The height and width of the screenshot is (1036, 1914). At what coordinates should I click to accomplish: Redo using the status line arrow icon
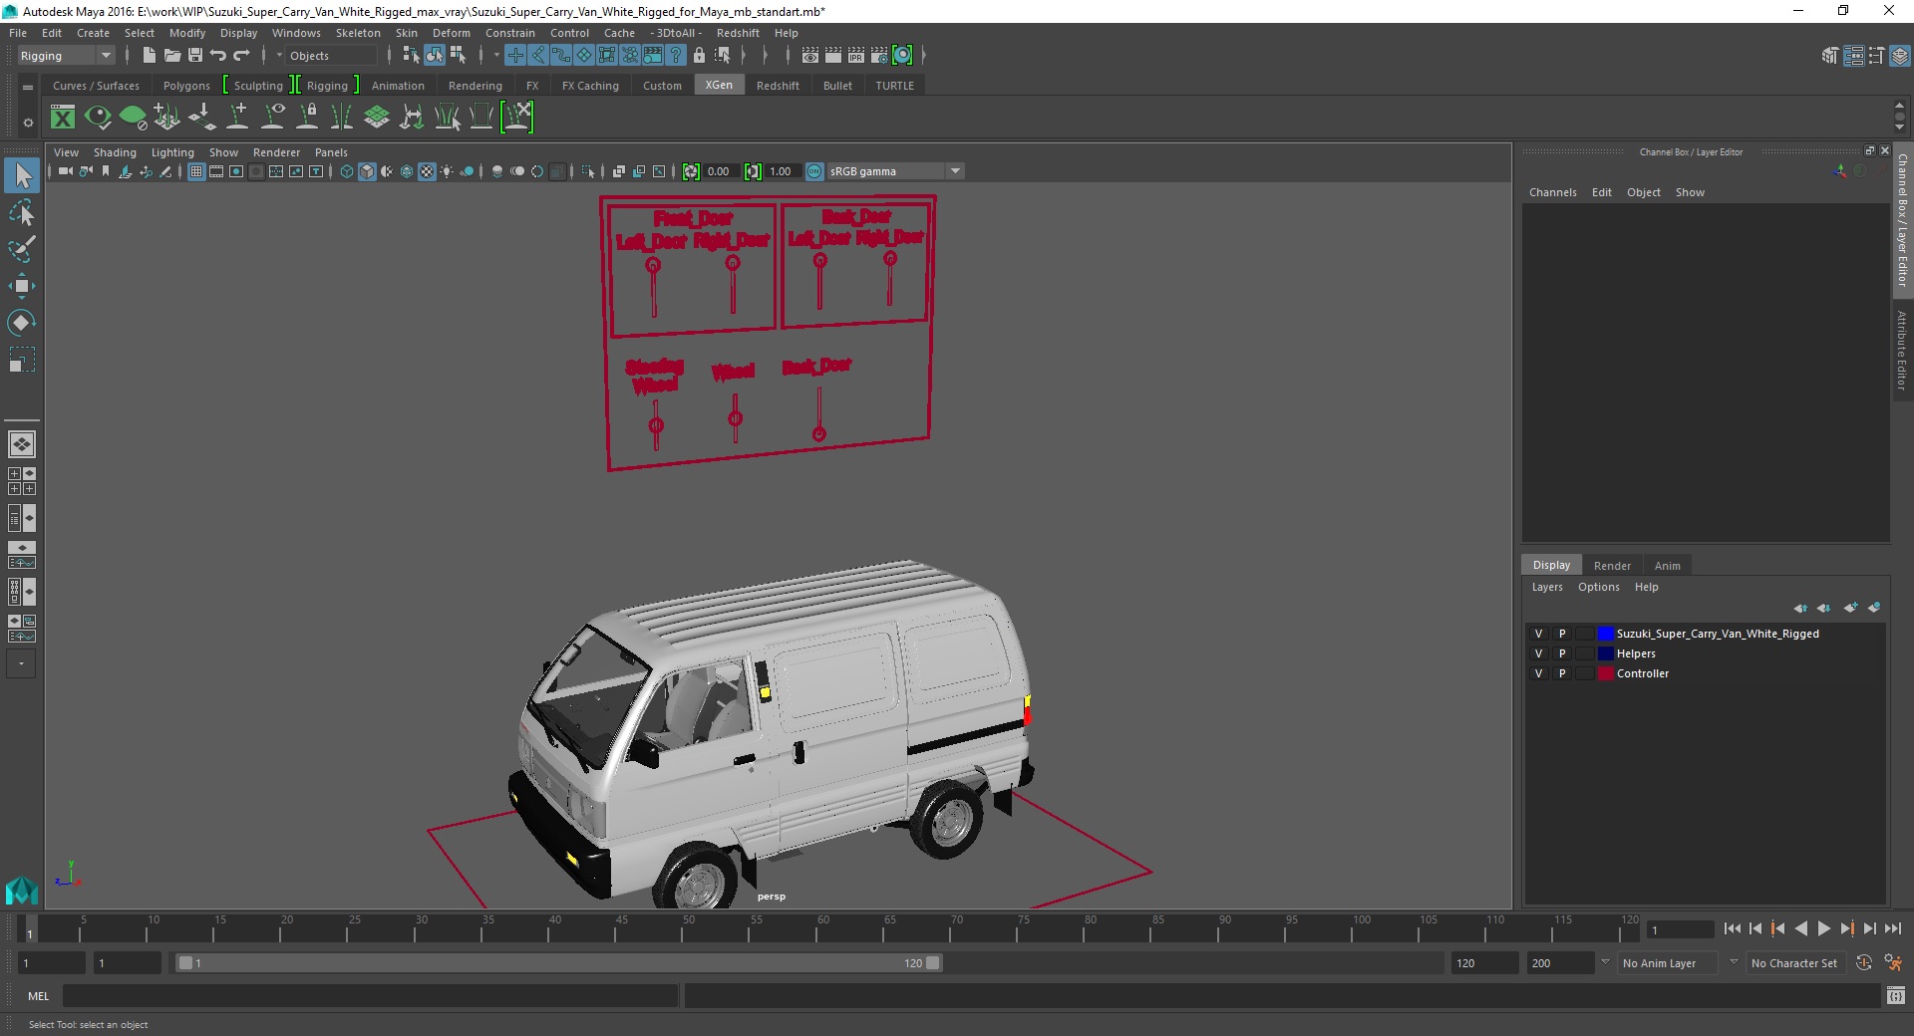(x=241, y=56)
